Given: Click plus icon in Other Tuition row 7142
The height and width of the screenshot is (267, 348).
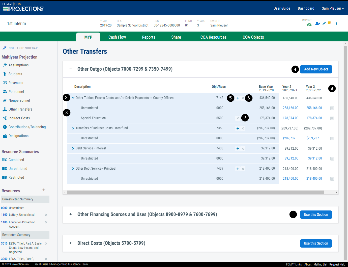Looking at the screenshot, I should [238, 98].
